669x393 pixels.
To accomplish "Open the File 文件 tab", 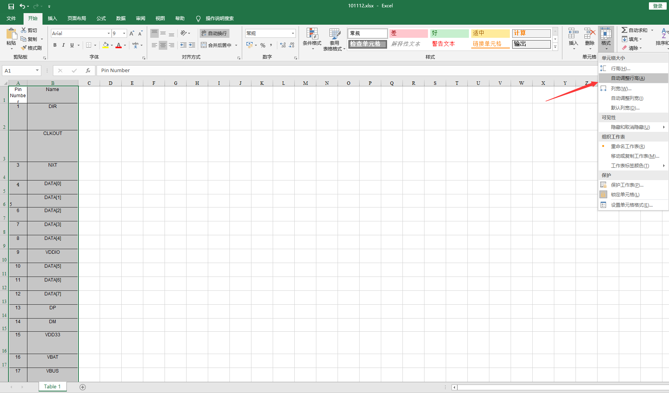I will [11, 19].
